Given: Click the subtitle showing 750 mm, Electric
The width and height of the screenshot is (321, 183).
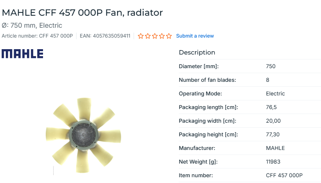Looking at the screenshot, I should tap(32, 26).
